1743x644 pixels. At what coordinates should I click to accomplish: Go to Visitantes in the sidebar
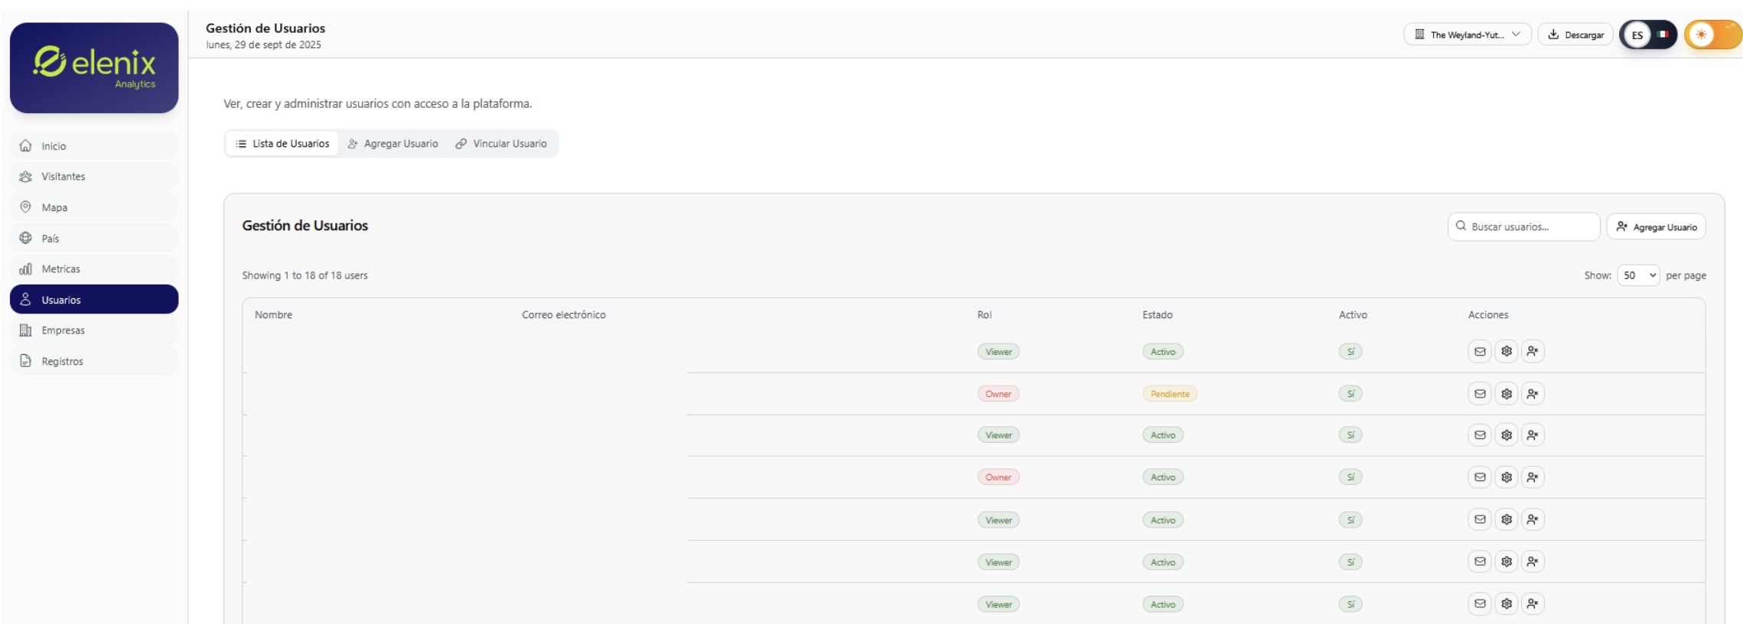pos(64,177)
